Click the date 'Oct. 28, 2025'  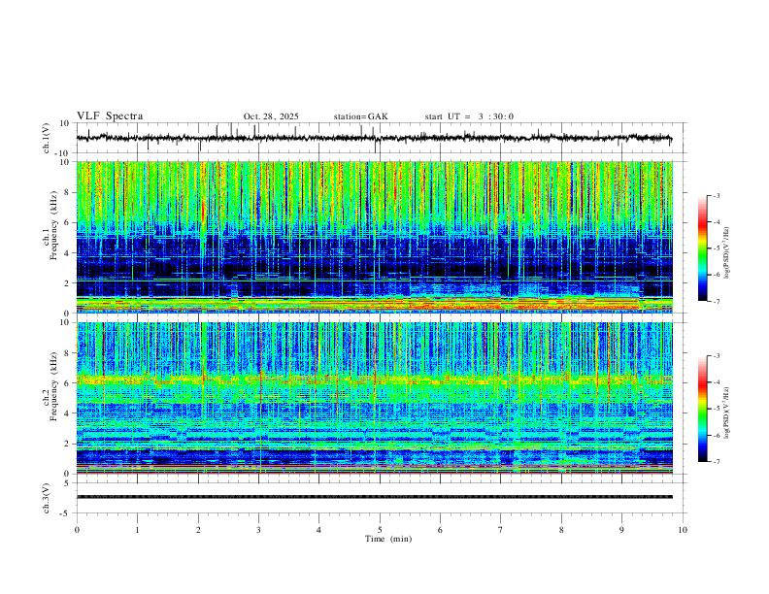[x=271, y=116]
